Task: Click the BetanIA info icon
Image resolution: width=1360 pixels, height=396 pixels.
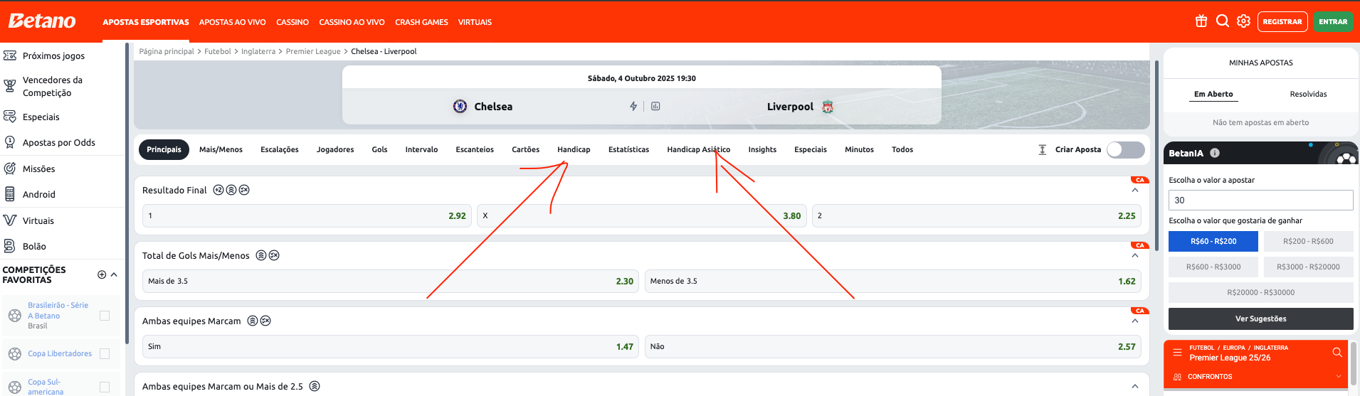Action: (x=1215, y=153)
